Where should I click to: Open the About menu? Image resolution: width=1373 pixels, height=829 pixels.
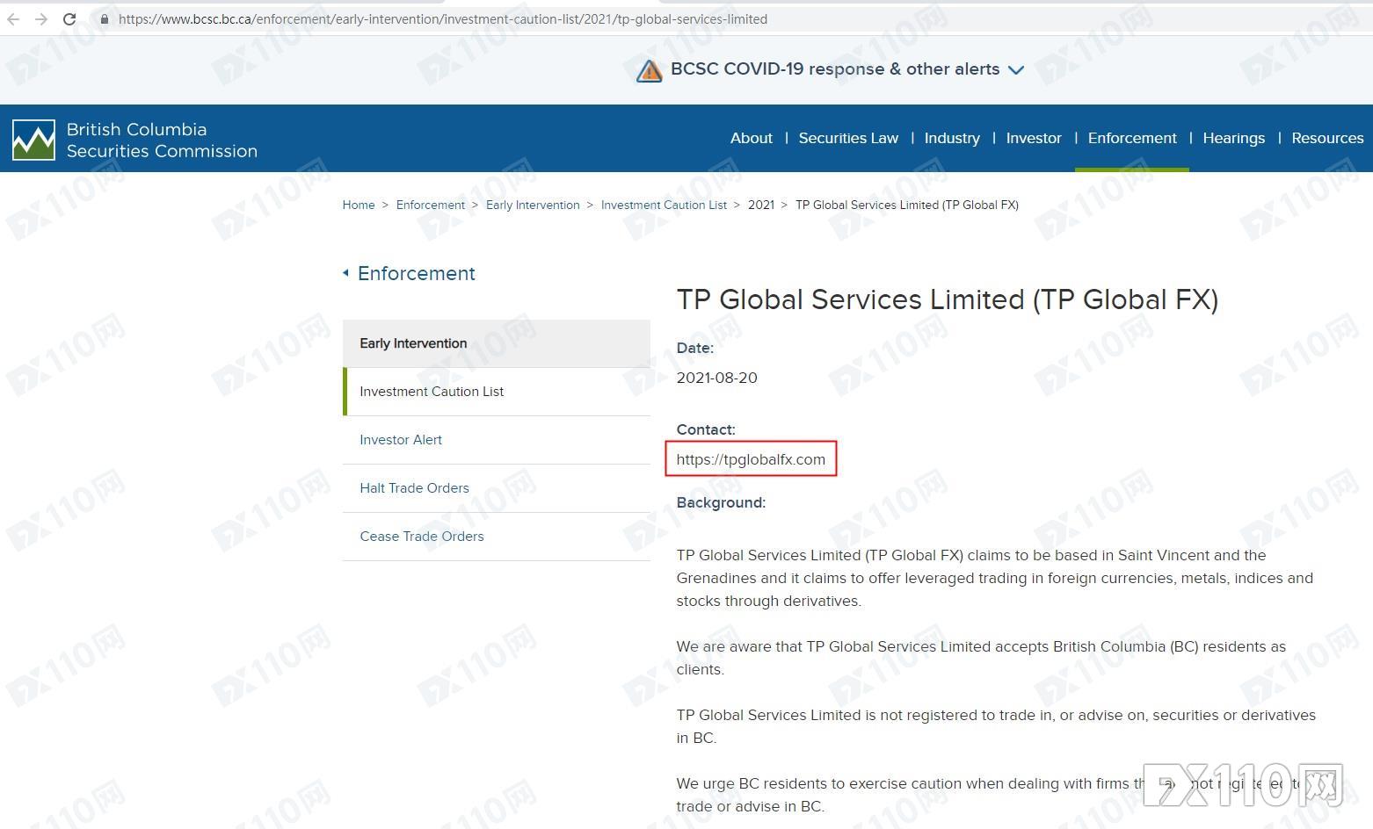pyautogui.click(x=752, y=138)
